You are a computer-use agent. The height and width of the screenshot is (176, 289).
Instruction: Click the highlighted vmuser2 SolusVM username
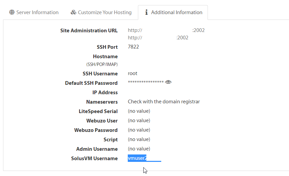click(137, 158)
